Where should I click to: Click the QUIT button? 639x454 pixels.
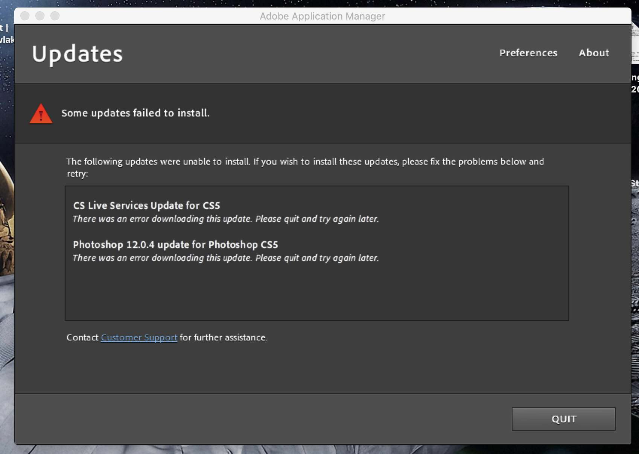coord(563,419)
